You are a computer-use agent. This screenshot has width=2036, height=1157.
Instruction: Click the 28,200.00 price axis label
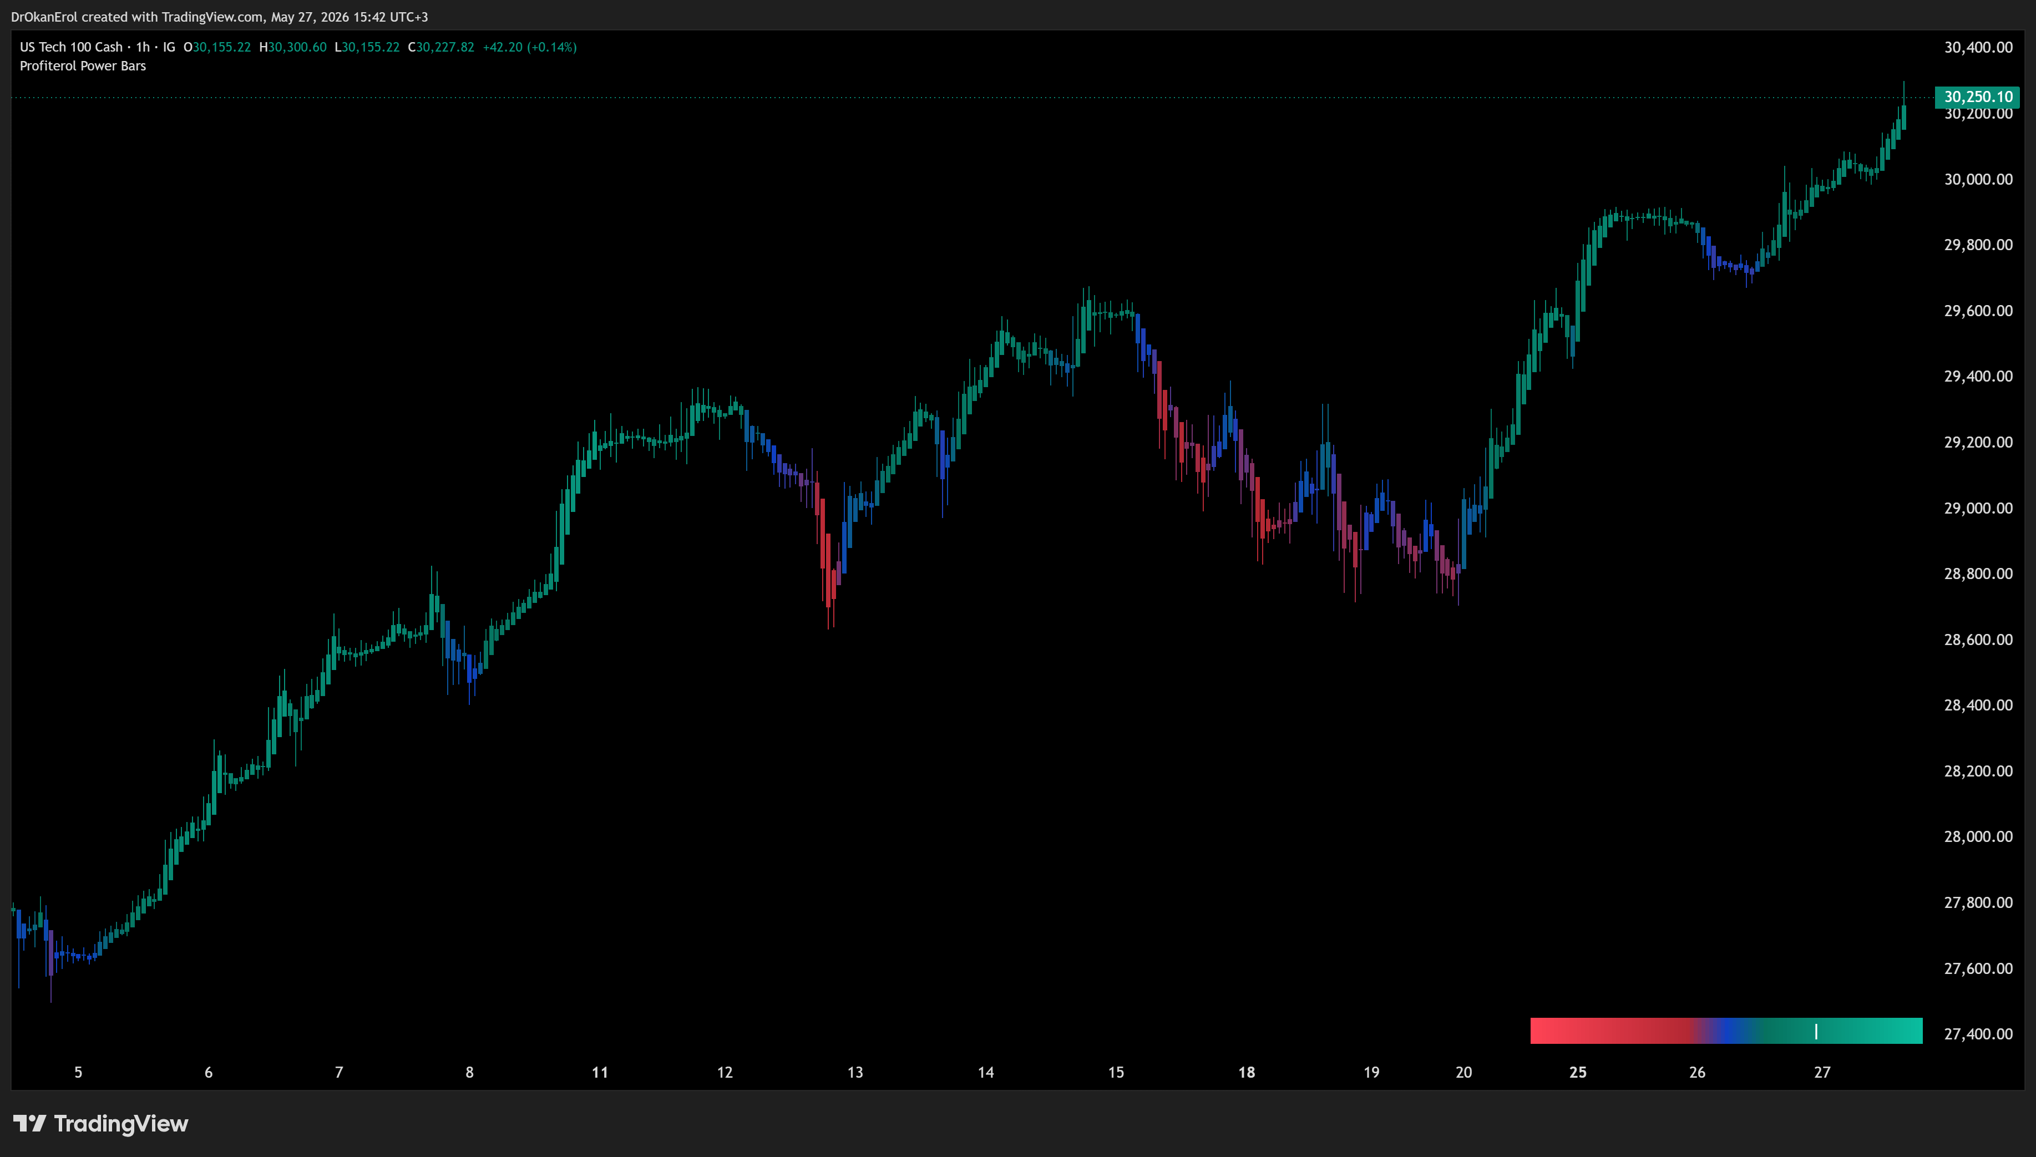click(x=1978, y=772)
